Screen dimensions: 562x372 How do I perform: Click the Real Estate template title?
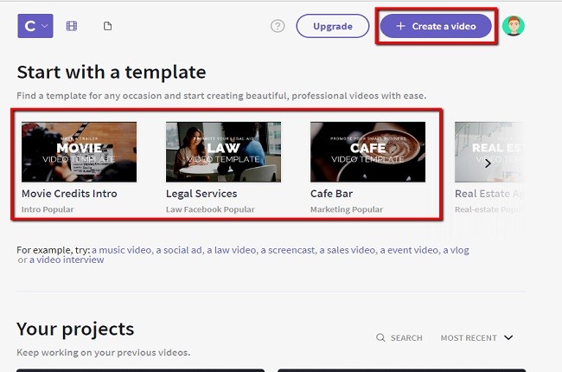coord(489,194)
